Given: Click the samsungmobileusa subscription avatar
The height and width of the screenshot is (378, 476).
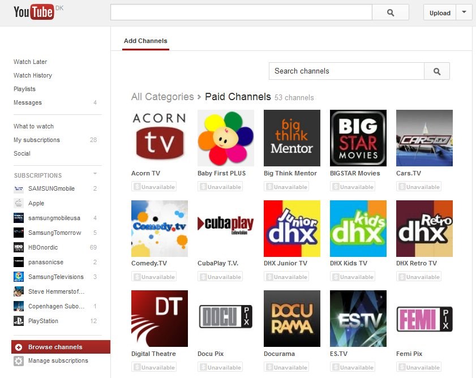Looking at the screenshot, I should (19, 218).
